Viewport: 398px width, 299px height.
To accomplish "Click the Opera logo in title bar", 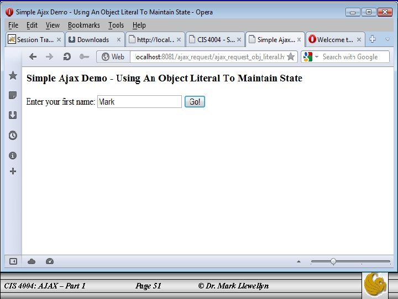I will pyautogui.click(x=9, y=12).
